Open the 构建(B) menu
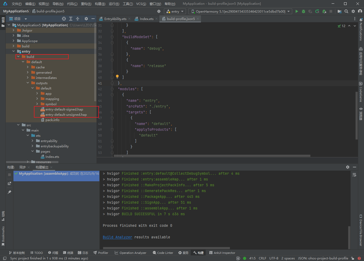 click(x=100, y=4)
